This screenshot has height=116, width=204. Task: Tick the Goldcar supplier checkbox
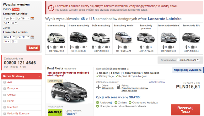5,95
